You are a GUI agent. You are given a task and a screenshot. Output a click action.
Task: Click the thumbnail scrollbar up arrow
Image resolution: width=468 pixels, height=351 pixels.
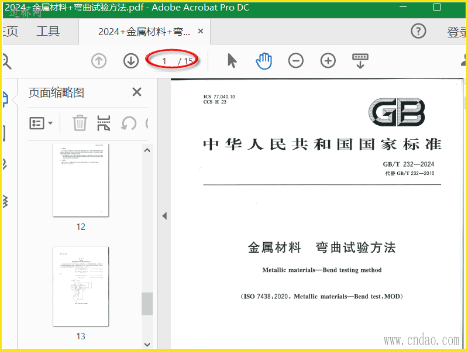tap(147, 150)
